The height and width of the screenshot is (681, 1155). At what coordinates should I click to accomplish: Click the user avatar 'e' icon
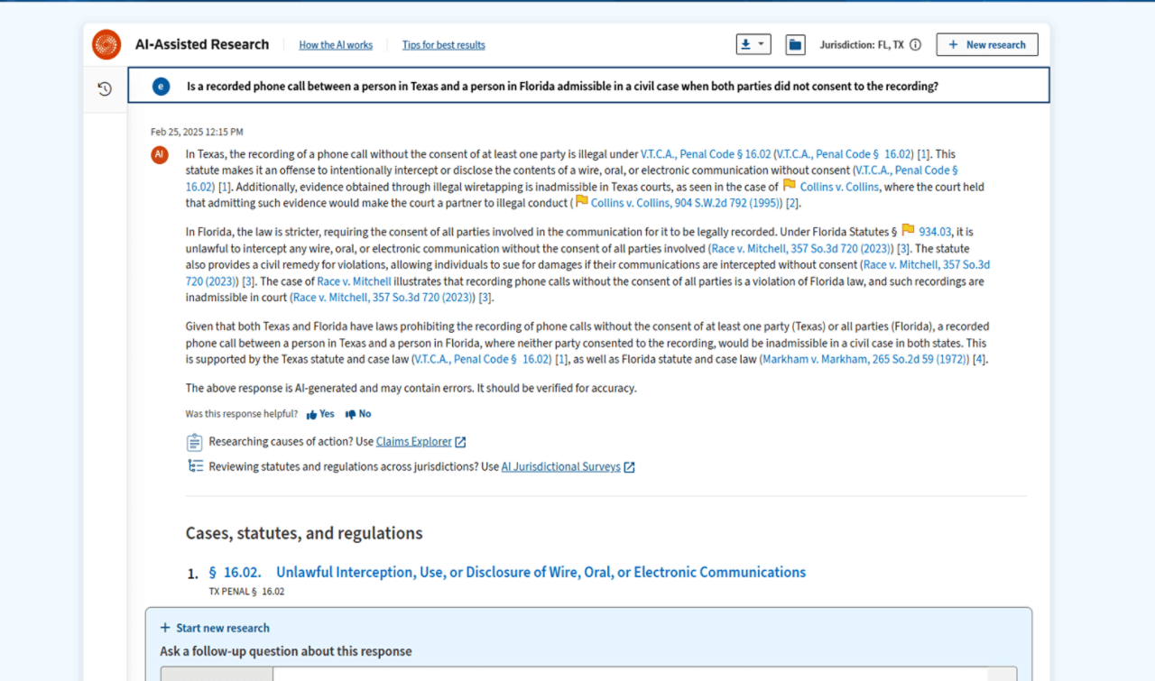(161, 87)
